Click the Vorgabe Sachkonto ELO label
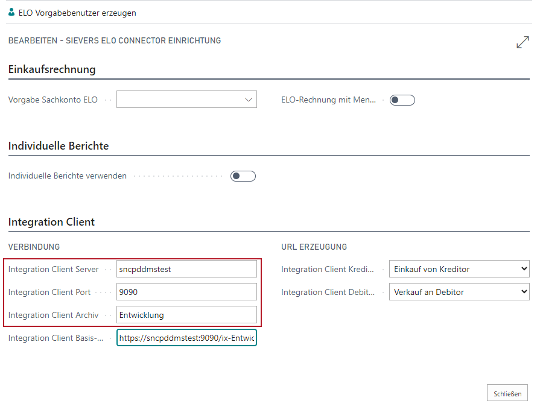The image size is (540, 412). tap(52, 100)
